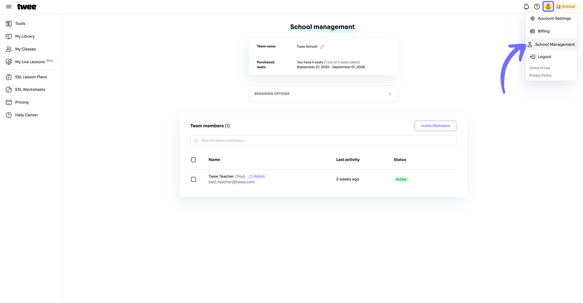Click the Admin shield icon
Image resolution: width=583 pixels, height=303 pixels.
250,176
